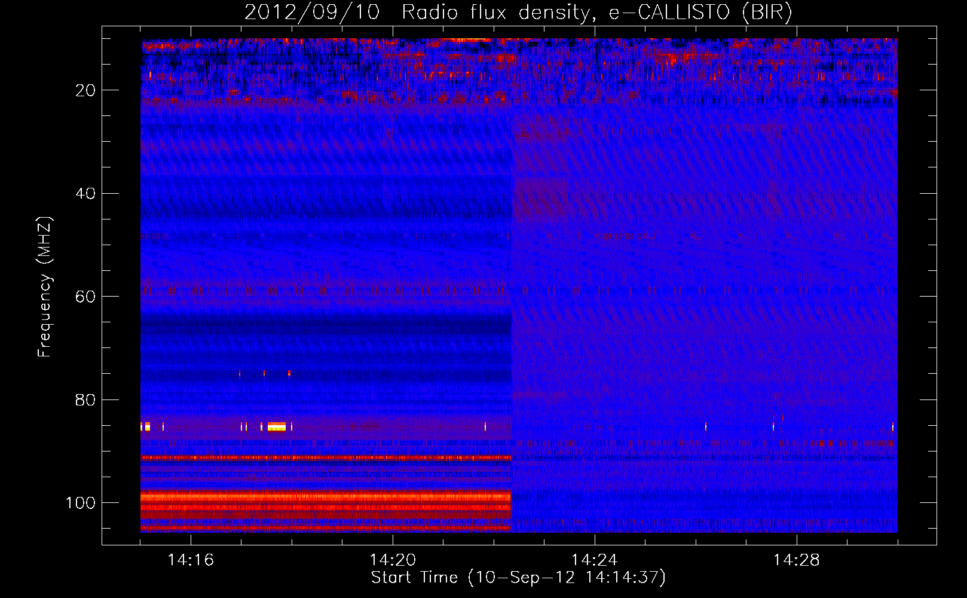
Task: Click the 'Frequency (MHZ)' axis label
Action: (45, 286)
